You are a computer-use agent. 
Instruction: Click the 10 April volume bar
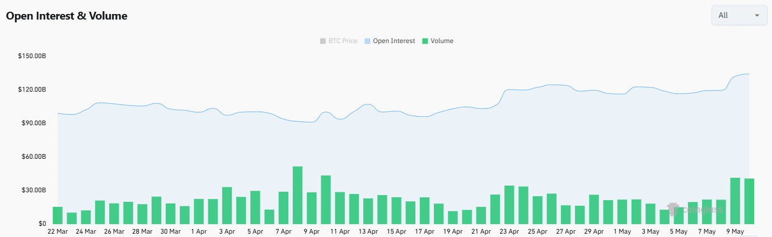(x=326, y=200)
